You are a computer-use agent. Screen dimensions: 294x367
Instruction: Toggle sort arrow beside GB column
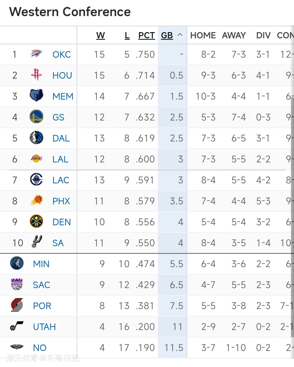pyautogui.click(x=180, y=35)
